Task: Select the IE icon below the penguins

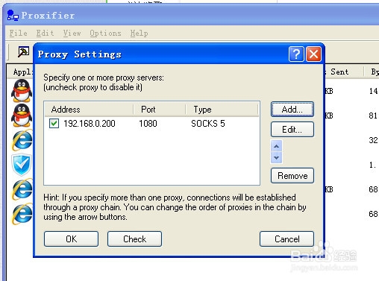Action: click(x=22, y=140)
